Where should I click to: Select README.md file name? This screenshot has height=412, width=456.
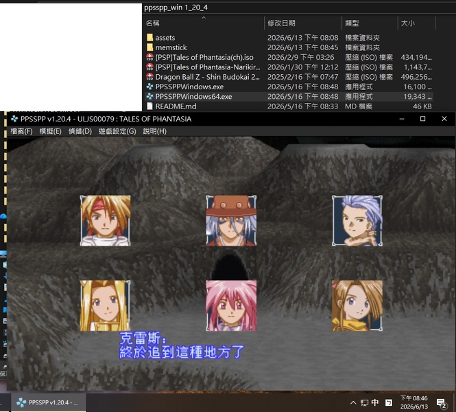click(x=176, y=106)
